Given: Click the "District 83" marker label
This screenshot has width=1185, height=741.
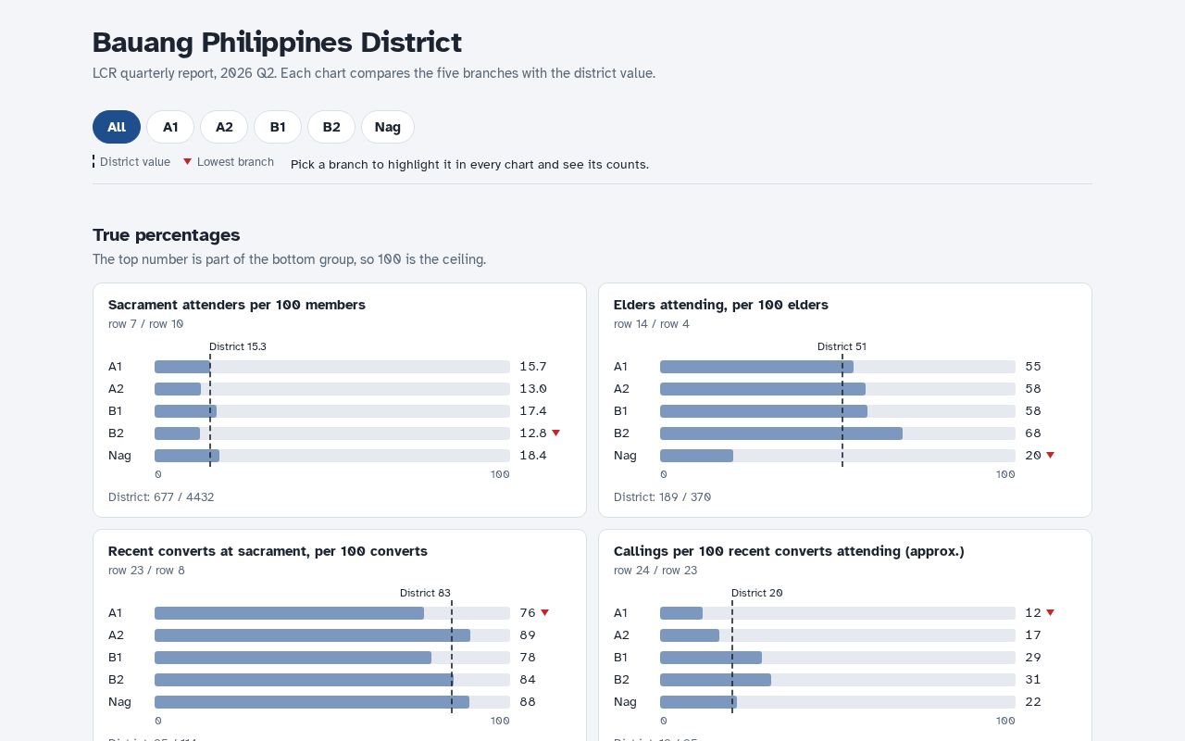Looking at the screenshot, I should (x=425, y=593).
